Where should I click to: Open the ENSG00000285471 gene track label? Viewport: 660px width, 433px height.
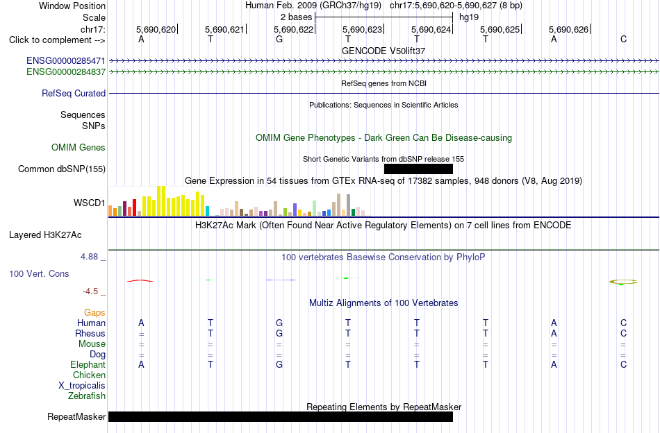pyautogui.click(x=66, y=61)
